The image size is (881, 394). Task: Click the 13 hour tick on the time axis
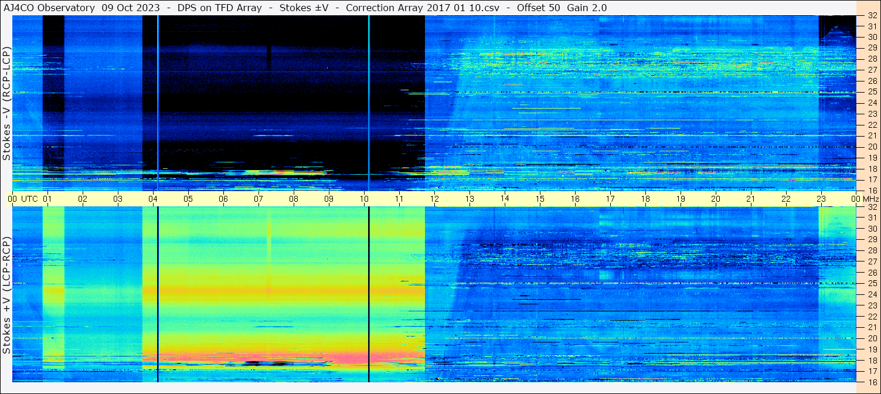(470, 199)
